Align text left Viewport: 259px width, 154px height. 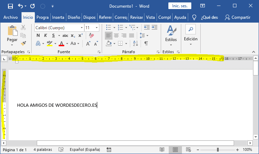109,35
